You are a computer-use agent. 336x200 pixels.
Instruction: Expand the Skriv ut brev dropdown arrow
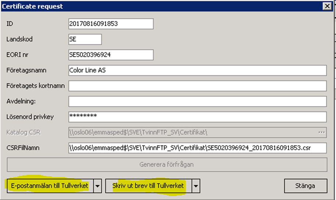click(196, 186)
